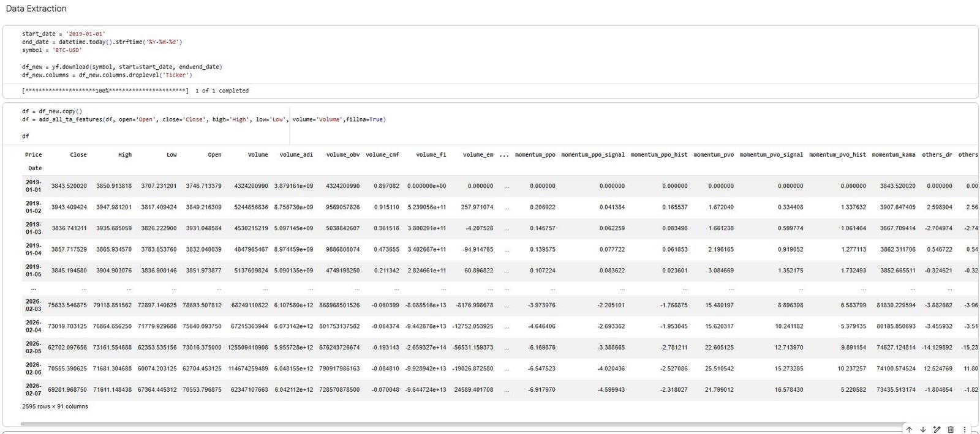Click the 'Close' column header in the table
Screen dimensions: 980x434
tap(78, 155)
